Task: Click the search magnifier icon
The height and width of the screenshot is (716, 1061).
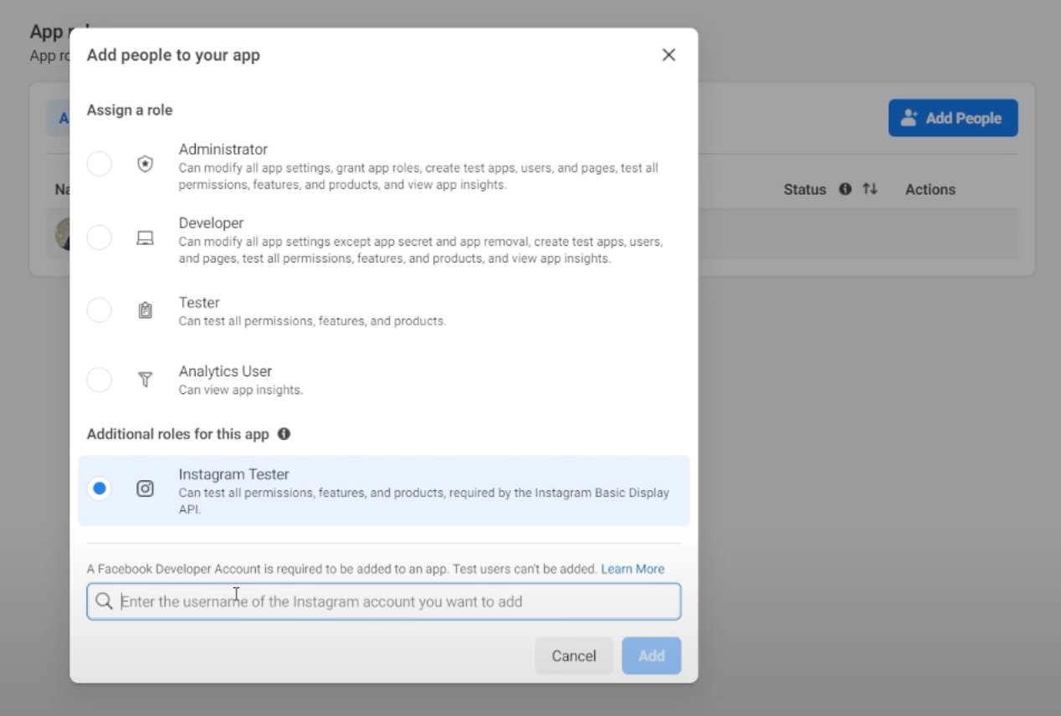Action: pyautogui.click(x=104, y=601)
